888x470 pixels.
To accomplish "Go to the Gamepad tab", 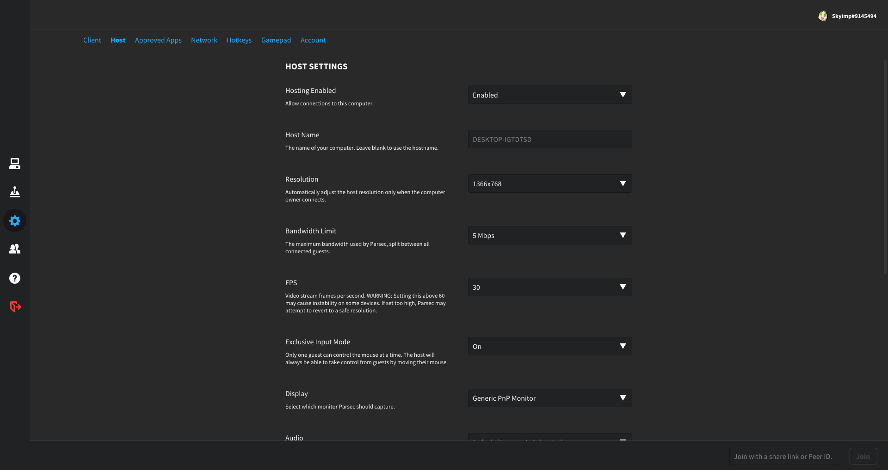I will [x=276, y=40].
